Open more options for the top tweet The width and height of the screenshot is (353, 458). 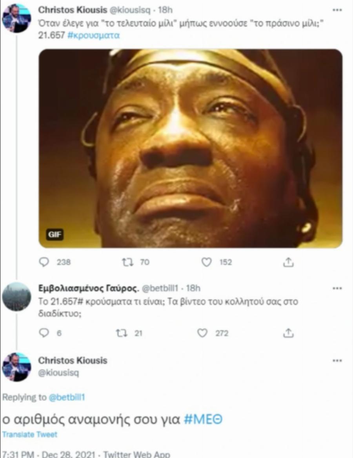337,9
